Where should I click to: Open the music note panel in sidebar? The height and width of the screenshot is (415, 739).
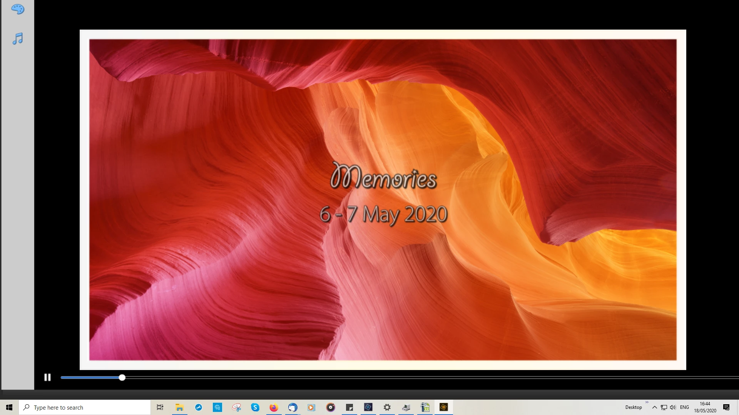coord(18,38)
